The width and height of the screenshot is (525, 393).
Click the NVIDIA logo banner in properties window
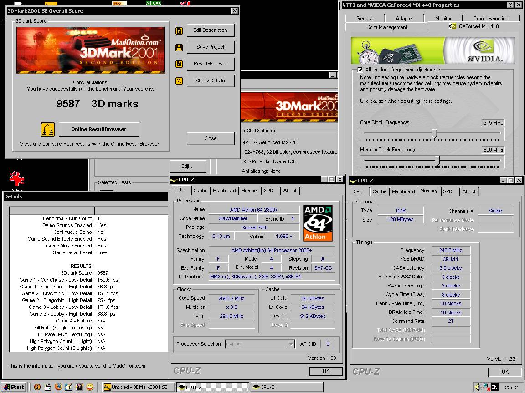pyautogui.click(x=432, y=50)
